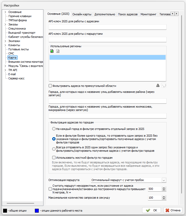Select 'На каждый город в фильтре' radio option

[54, 129]
